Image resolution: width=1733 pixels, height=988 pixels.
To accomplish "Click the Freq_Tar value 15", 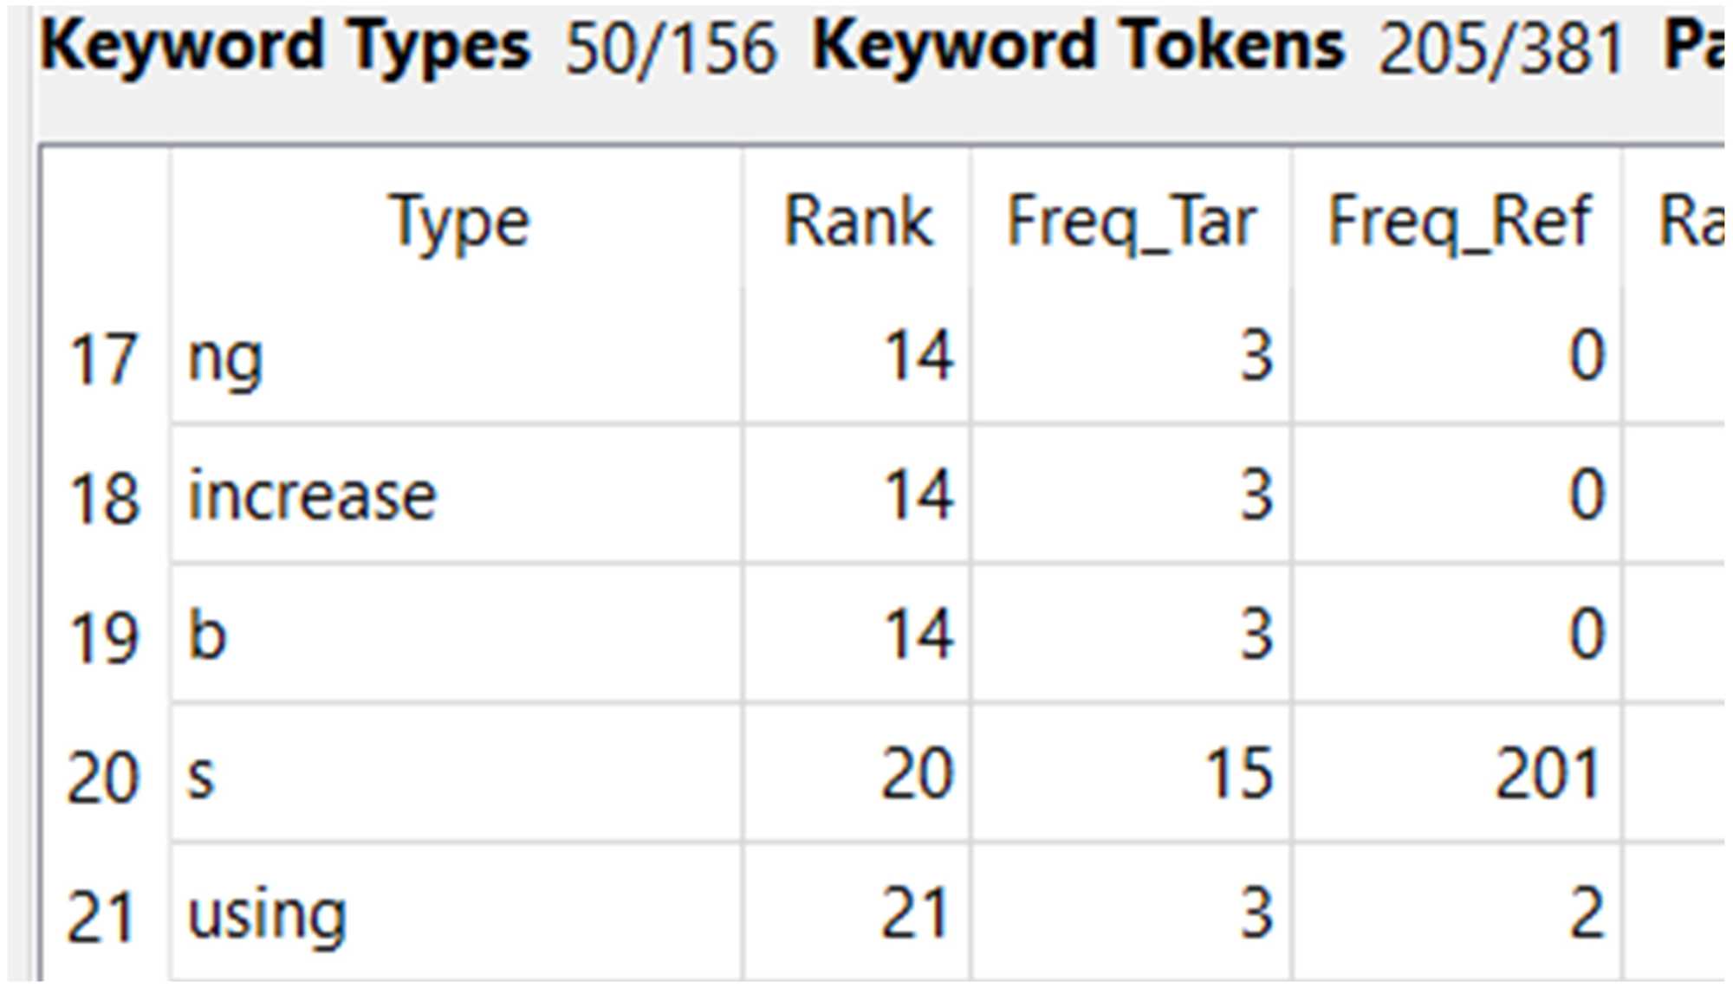I will click(1239, 773).
